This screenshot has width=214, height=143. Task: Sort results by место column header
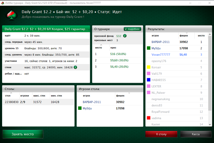pyautogui.click(x=201, y=36)
